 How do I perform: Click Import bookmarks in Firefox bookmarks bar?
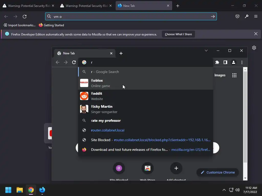click(x=19, y=25)
